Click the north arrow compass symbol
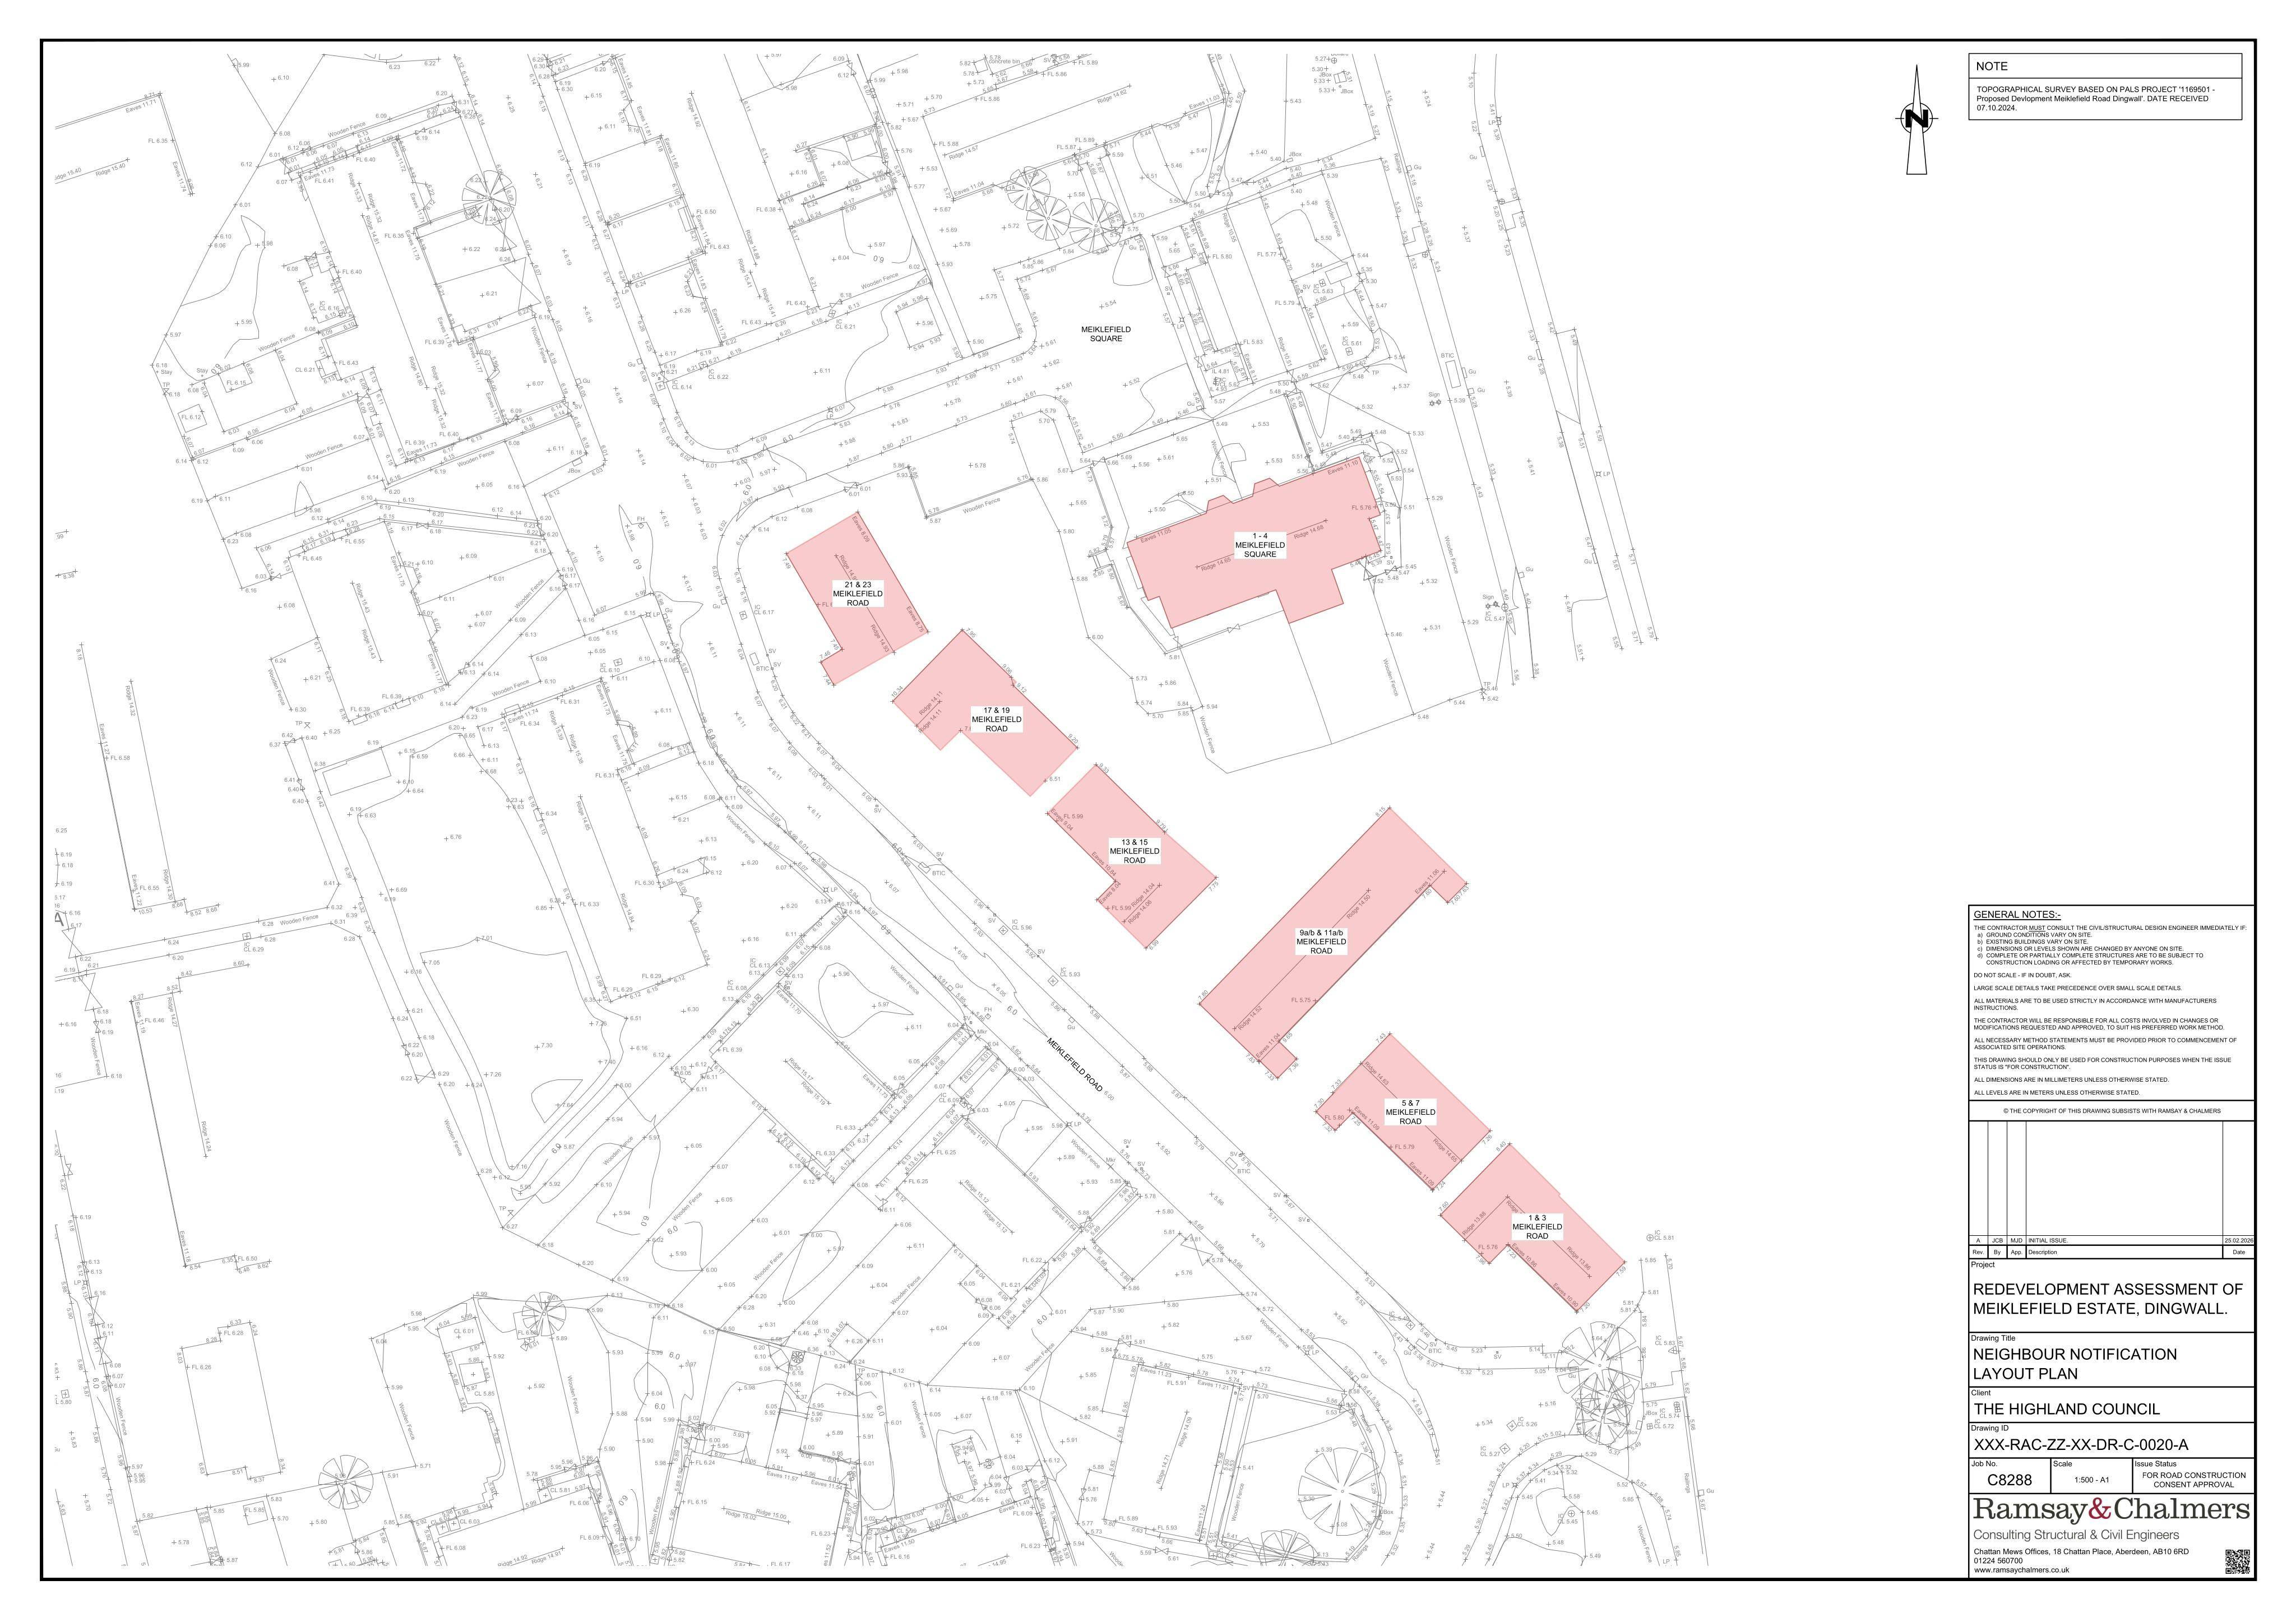2296x1622 pixels. point(1916,120)
